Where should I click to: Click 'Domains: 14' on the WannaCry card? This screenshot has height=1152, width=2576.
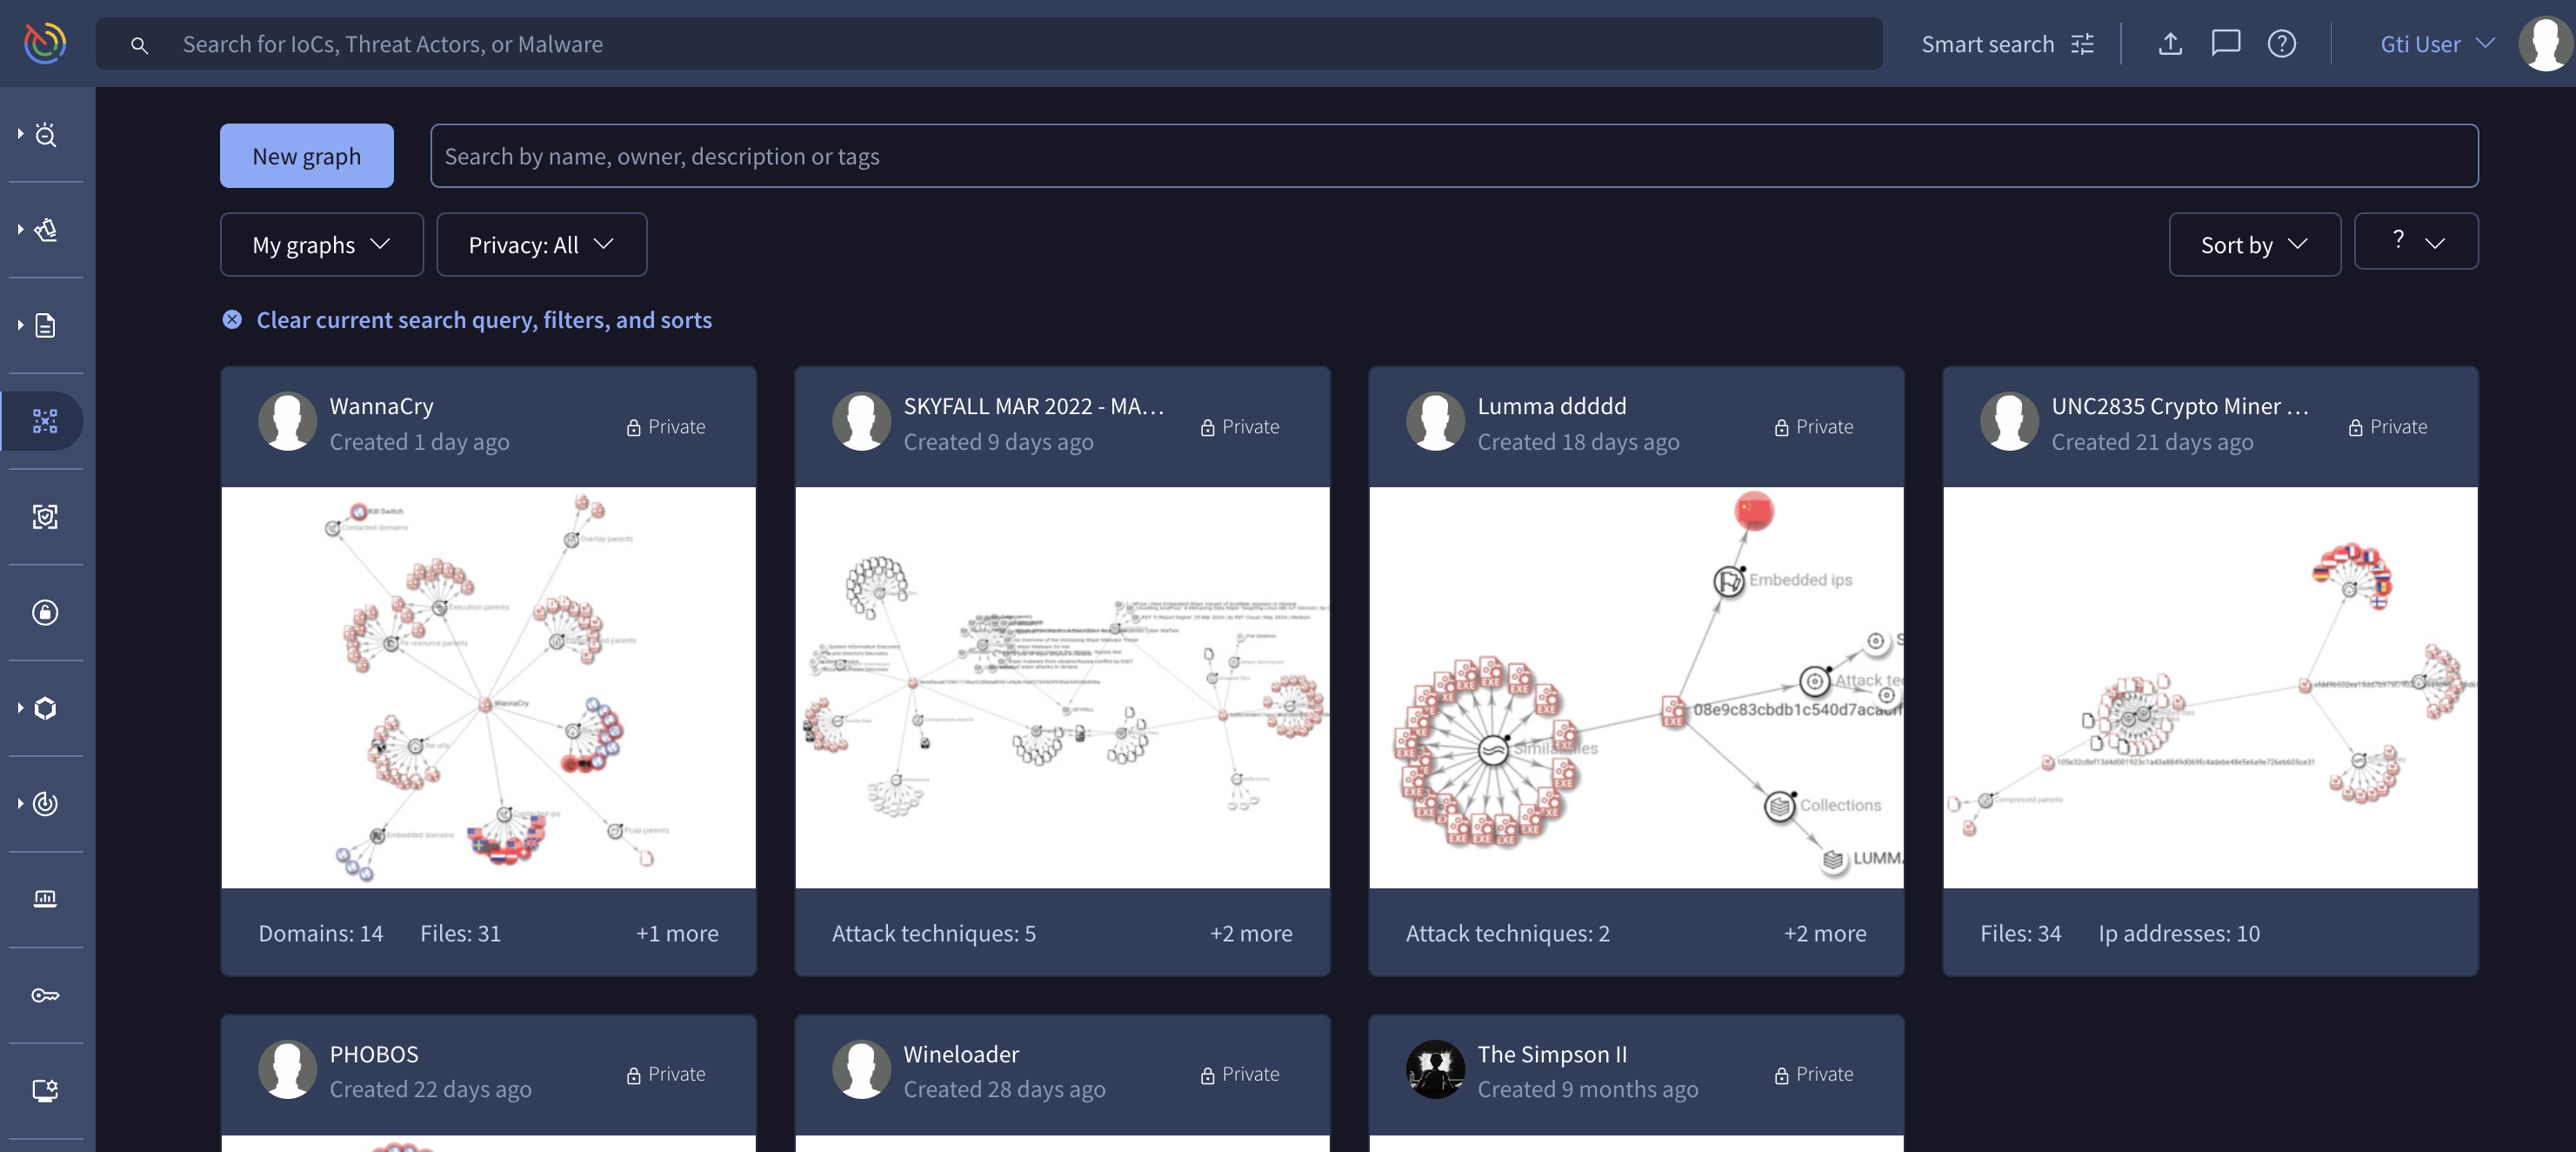point(320,933)
